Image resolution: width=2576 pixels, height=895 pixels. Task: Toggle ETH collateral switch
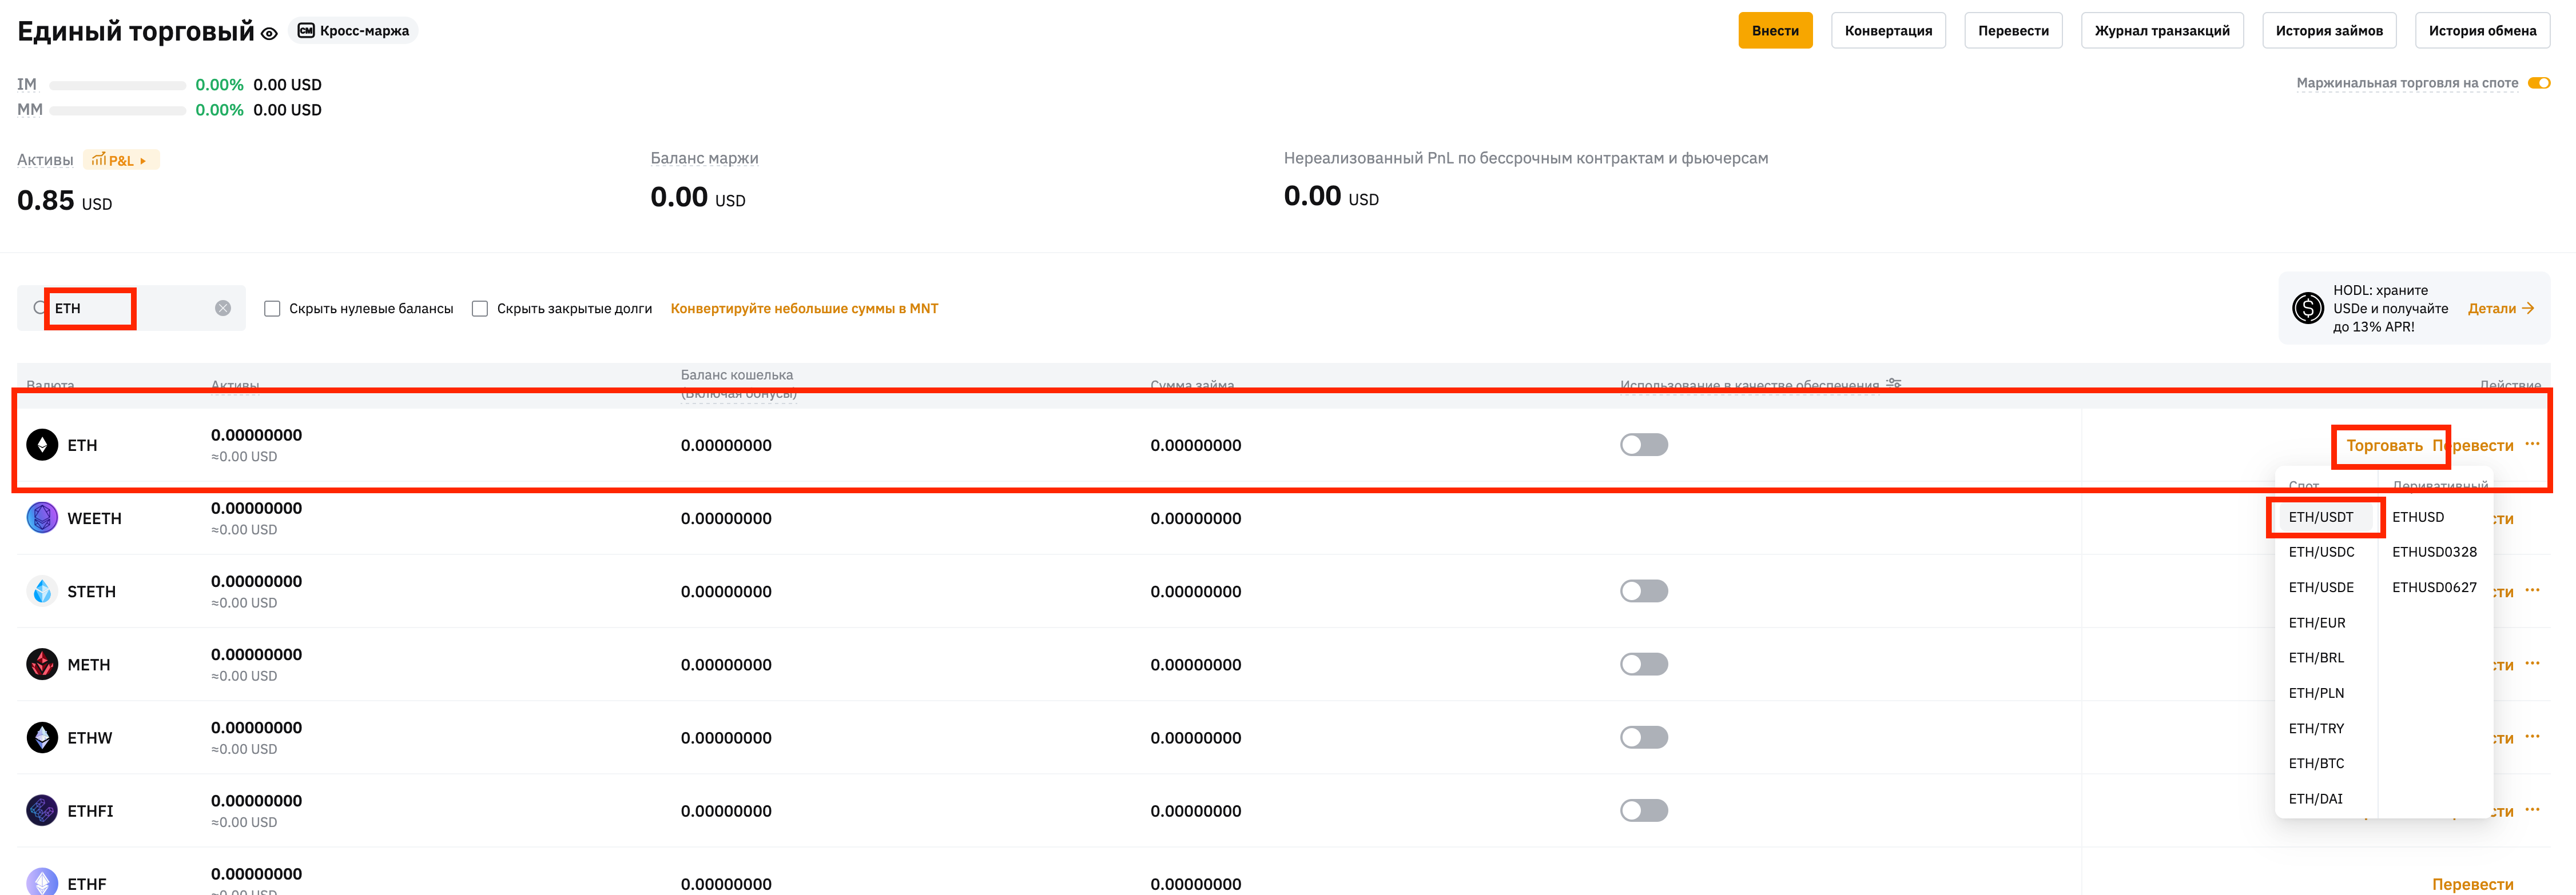tap(1644, 445)
